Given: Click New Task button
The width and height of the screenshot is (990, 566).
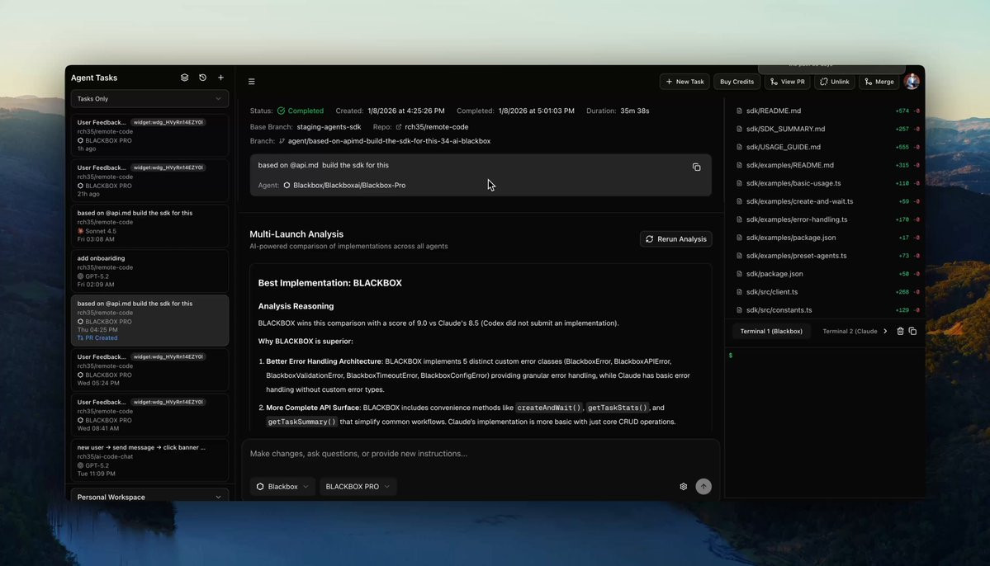Looking at the screenshot, I should point(684,82).
